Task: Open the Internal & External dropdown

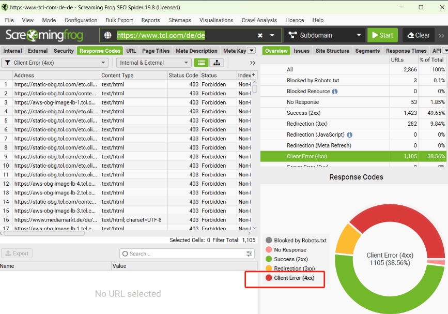Action: click(x=153, y=63)
